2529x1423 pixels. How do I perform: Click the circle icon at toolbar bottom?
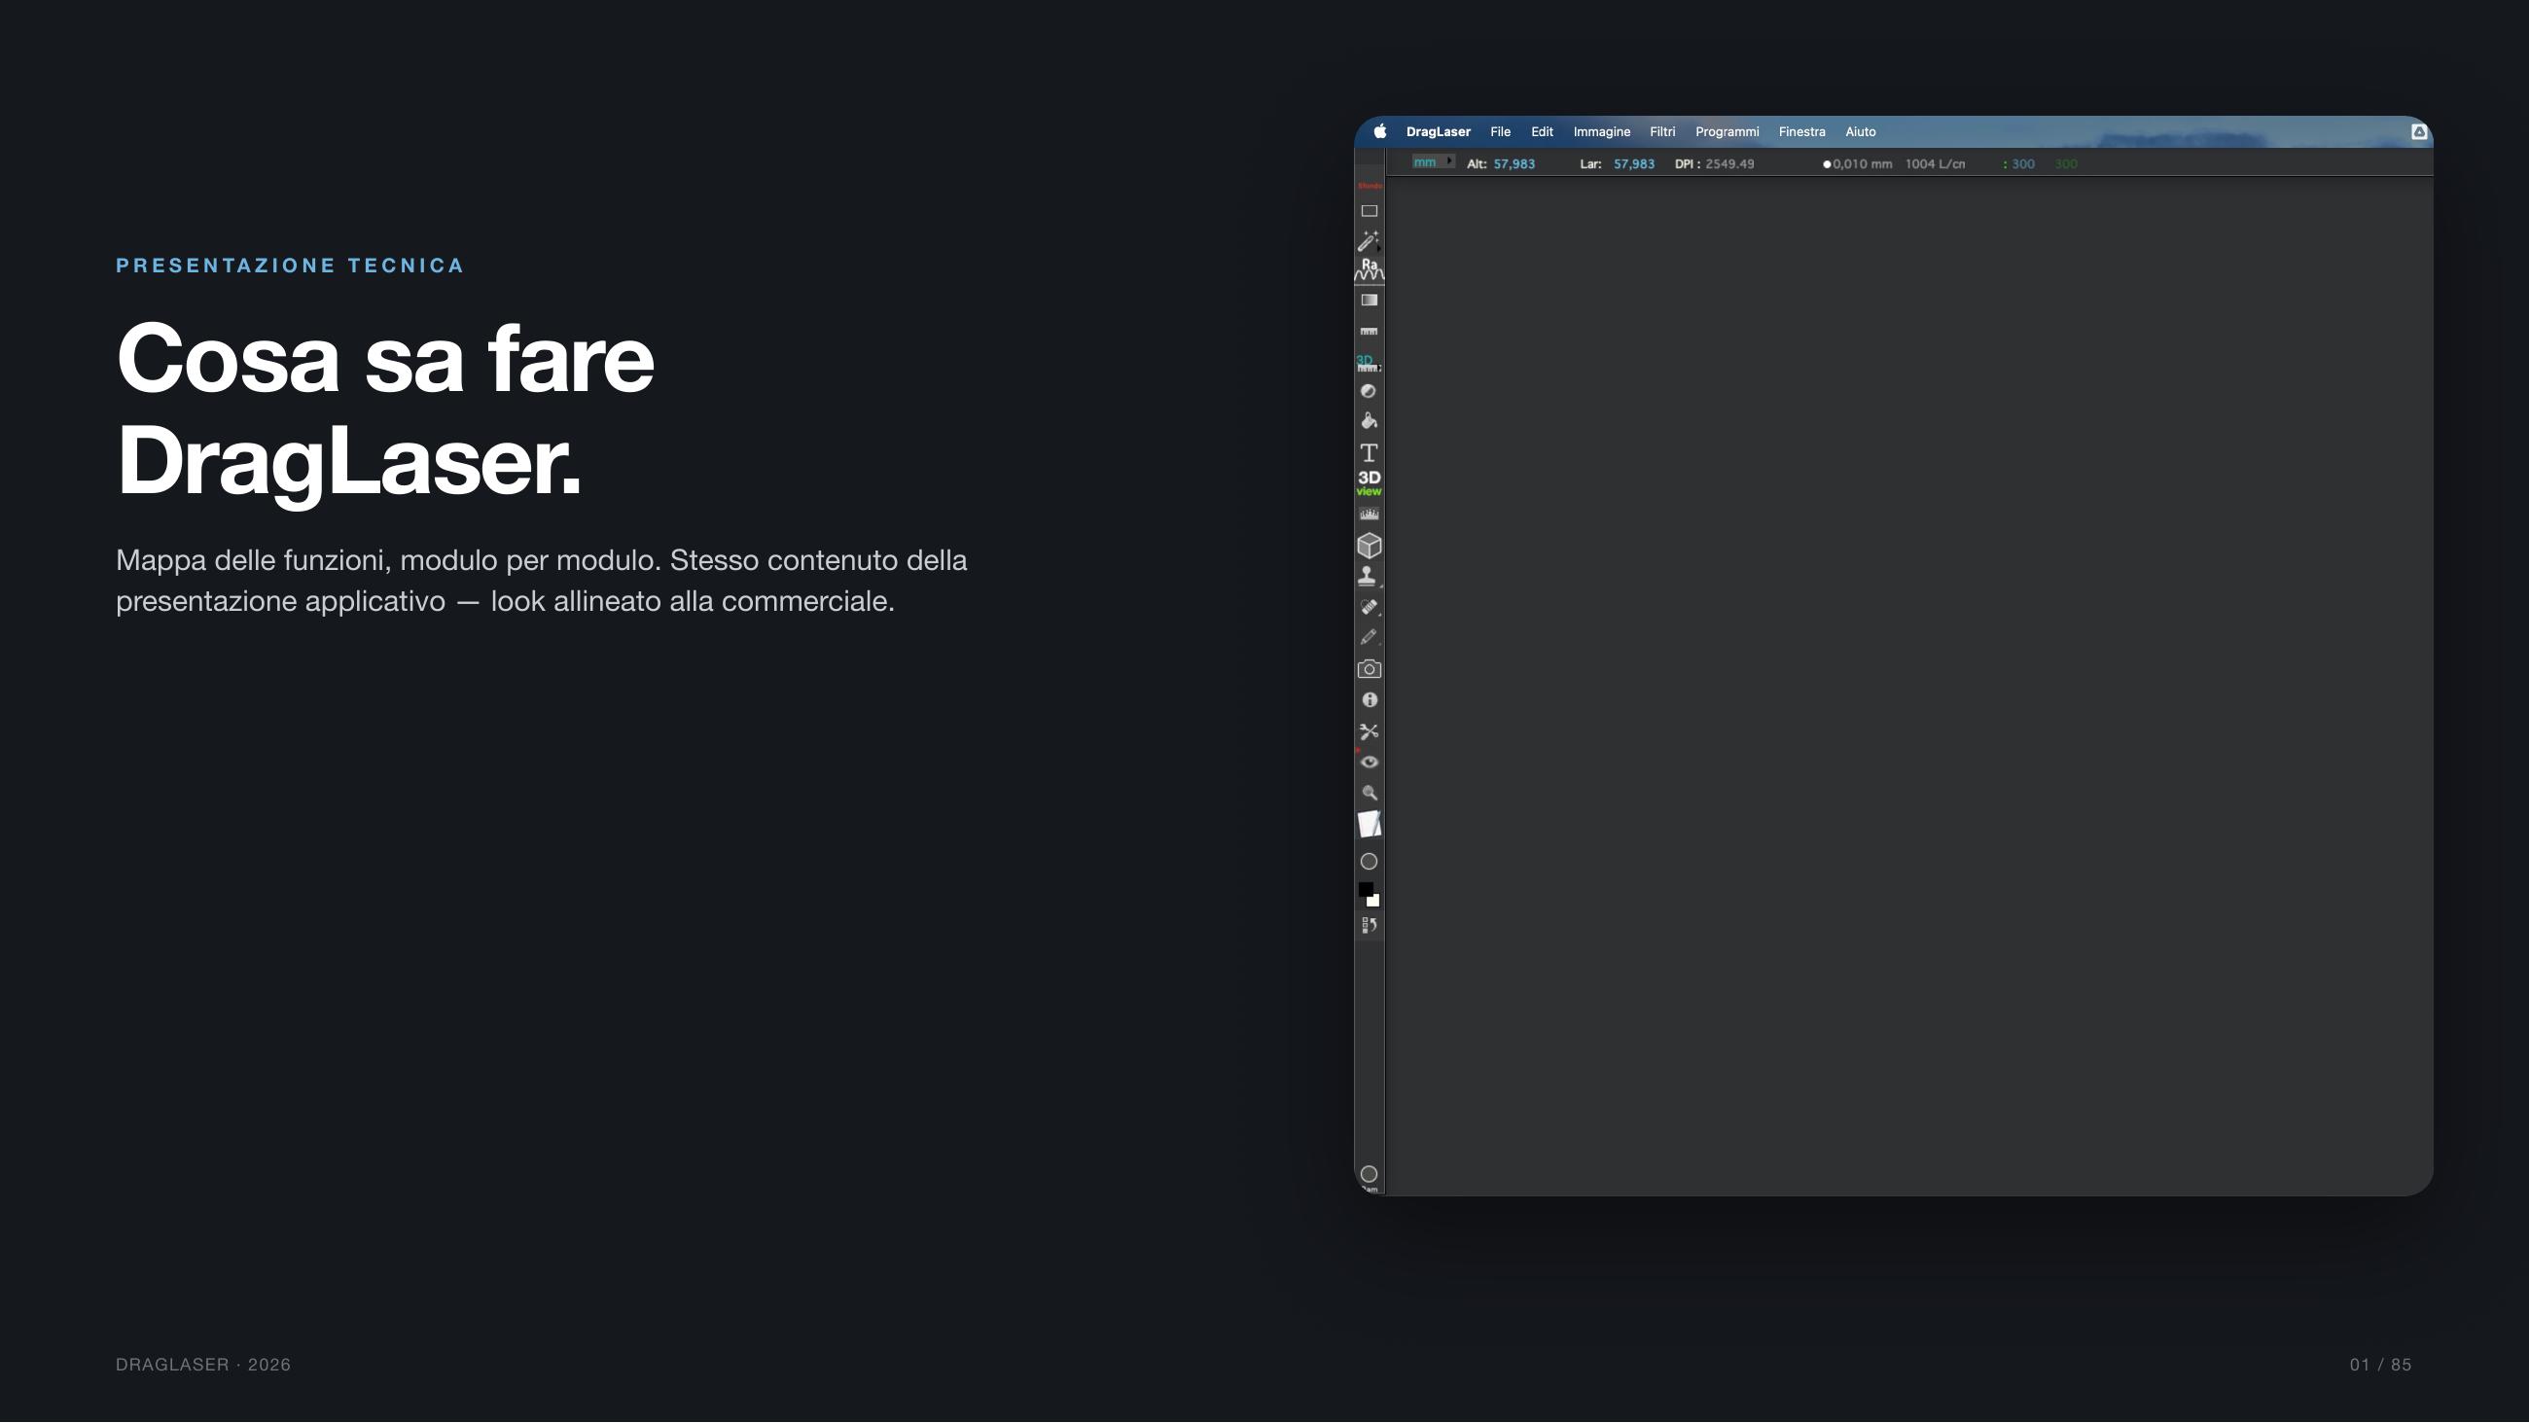1369,1175
